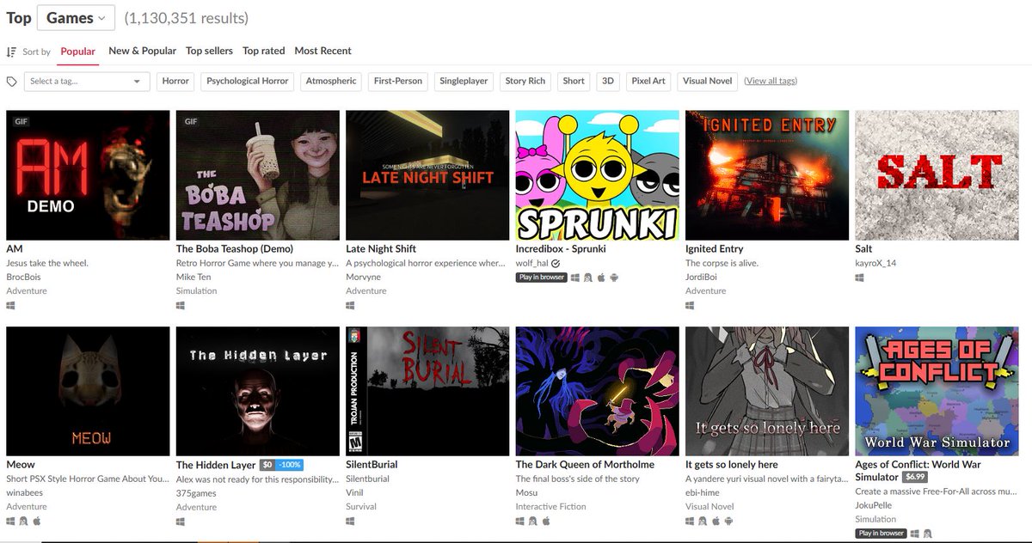Click the Linux penguin icon under Meow

click(23, 520)
